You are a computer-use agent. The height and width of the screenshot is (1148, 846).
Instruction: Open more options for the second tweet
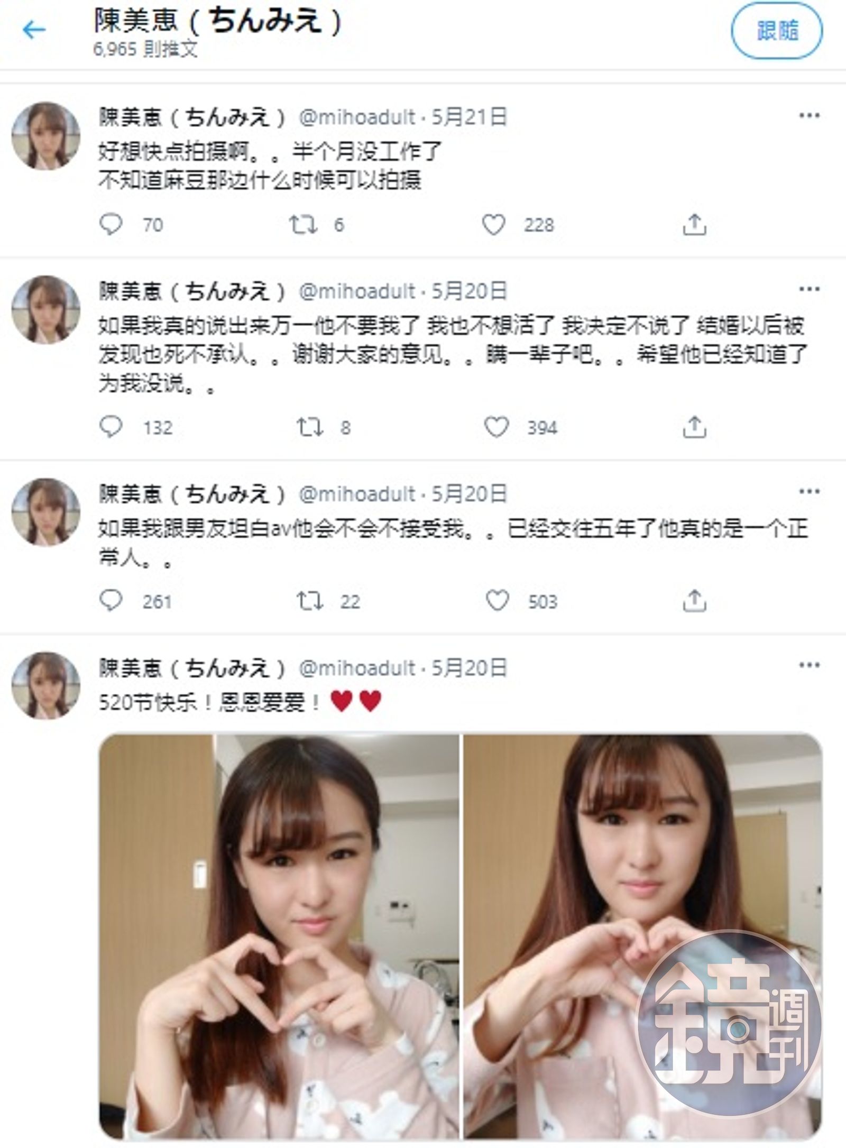point(809,289)
